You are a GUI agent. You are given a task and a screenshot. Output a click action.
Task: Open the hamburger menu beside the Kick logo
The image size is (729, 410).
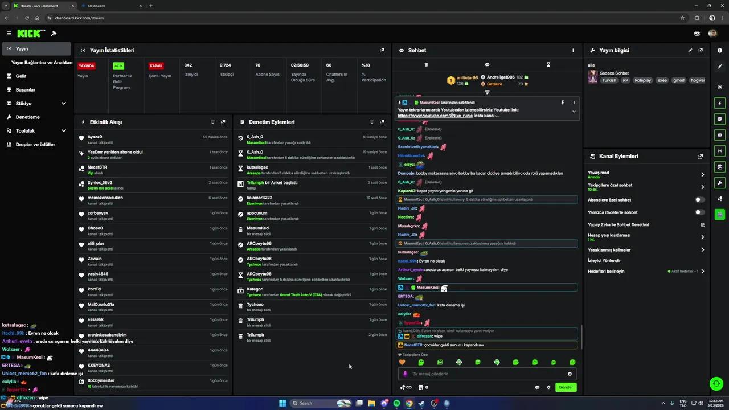pyautogui.click(x=9, y=34)
